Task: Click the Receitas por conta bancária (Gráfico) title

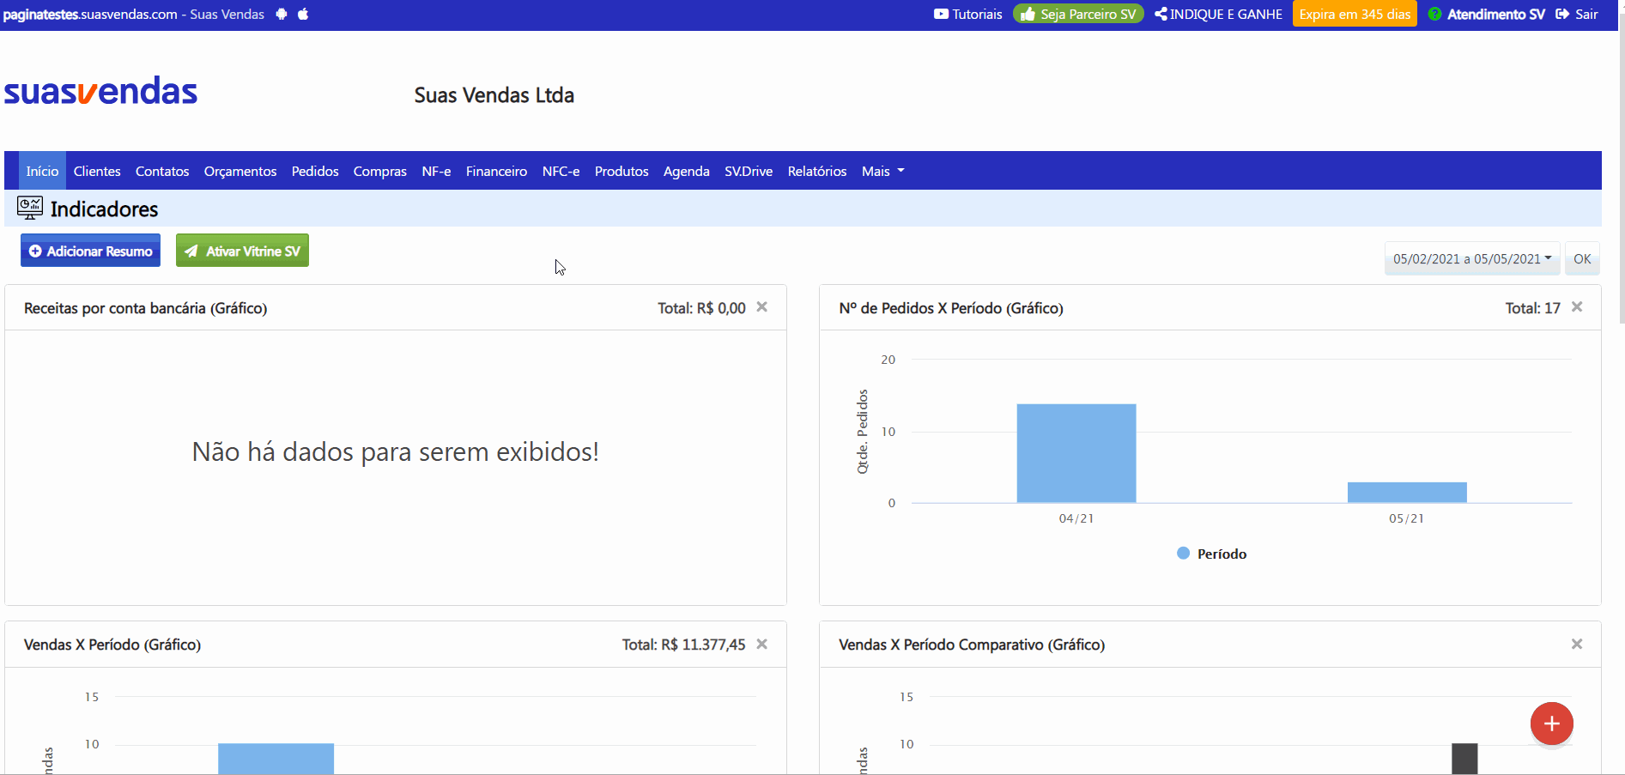Action: 146,308
